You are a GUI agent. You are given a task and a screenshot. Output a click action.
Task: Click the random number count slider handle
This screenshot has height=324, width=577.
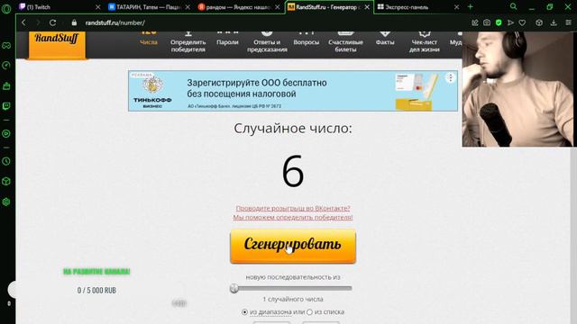click(x=234, y=288)
